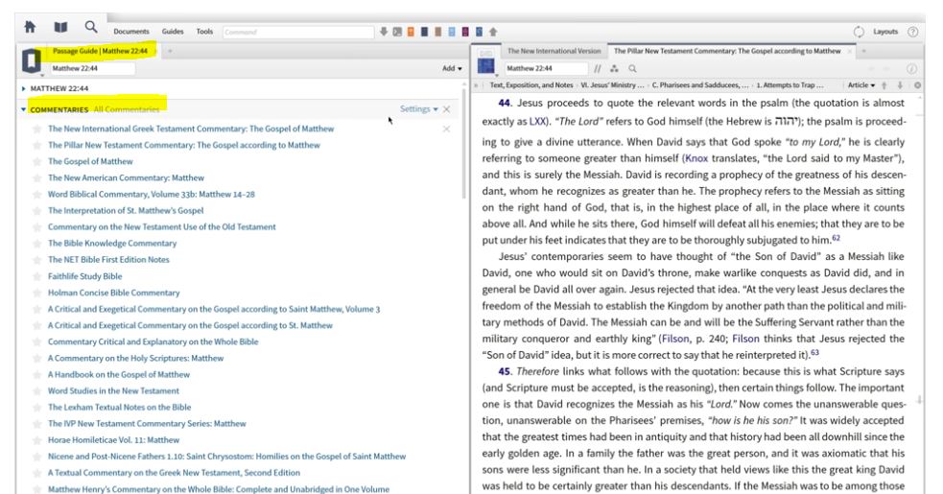This screenshot has height=494, width=943.
Task: Open the resource information (i) icon
Action: click(x=911, y=69)
